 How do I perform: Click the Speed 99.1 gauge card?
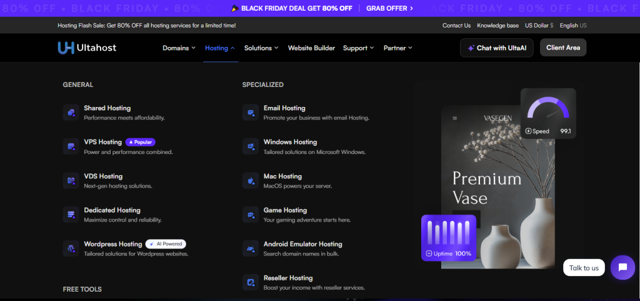[548, 113]
